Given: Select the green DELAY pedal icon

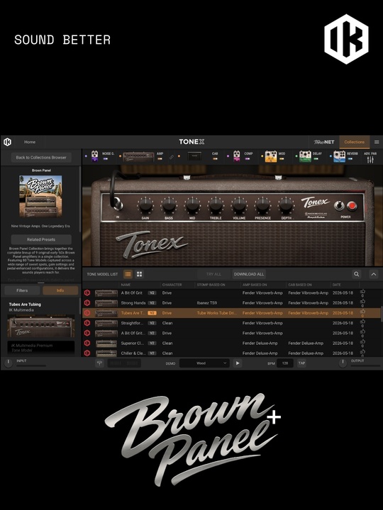Looking at the screenshot, I should pyautogui.click(x=305, y=157).
